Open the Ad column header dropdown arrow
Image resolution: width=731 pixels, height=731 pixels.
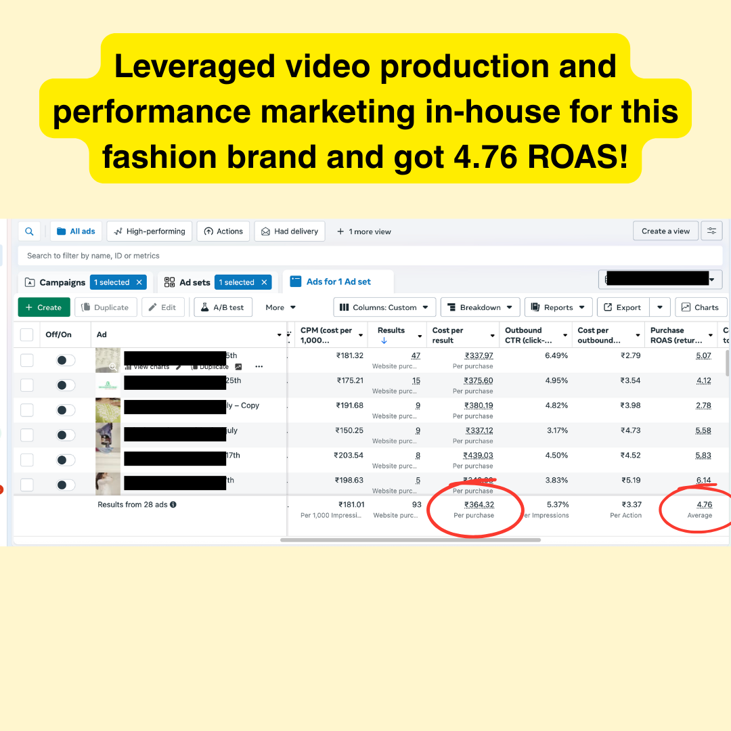coord(280,335)
